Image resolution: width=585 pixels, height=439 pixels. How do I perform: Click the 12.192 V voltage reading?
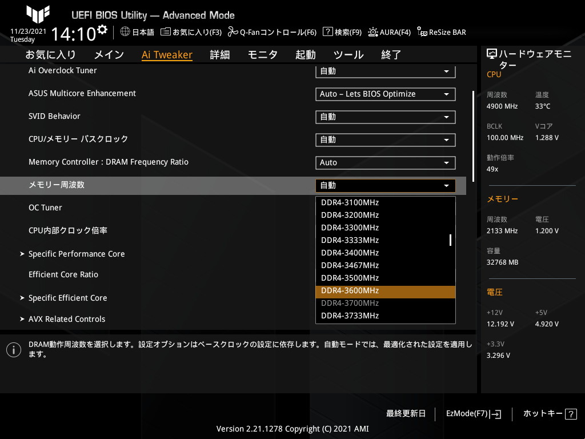[x=500, y=324]
